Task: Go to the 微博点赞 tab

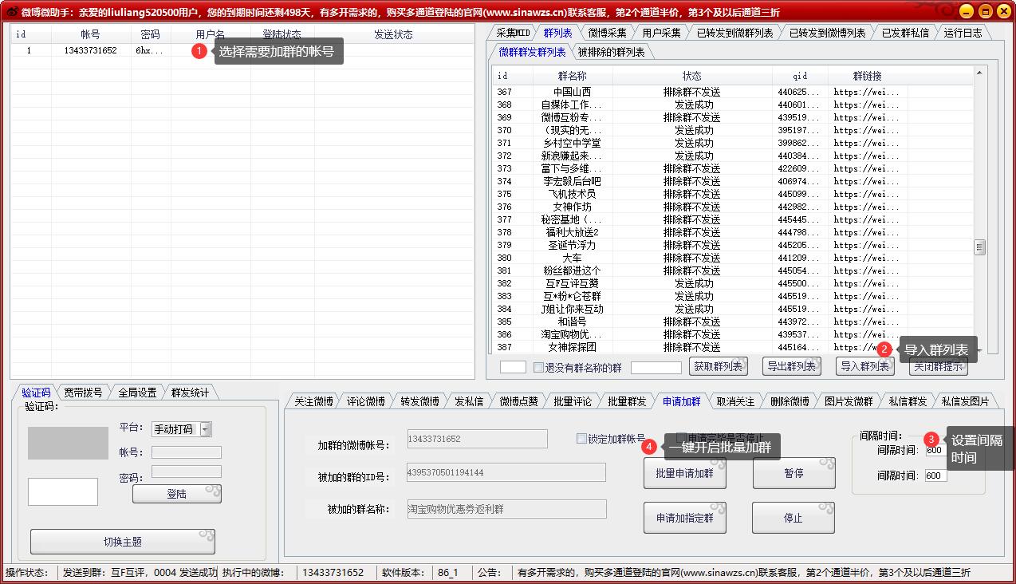Action: [518, 401]
